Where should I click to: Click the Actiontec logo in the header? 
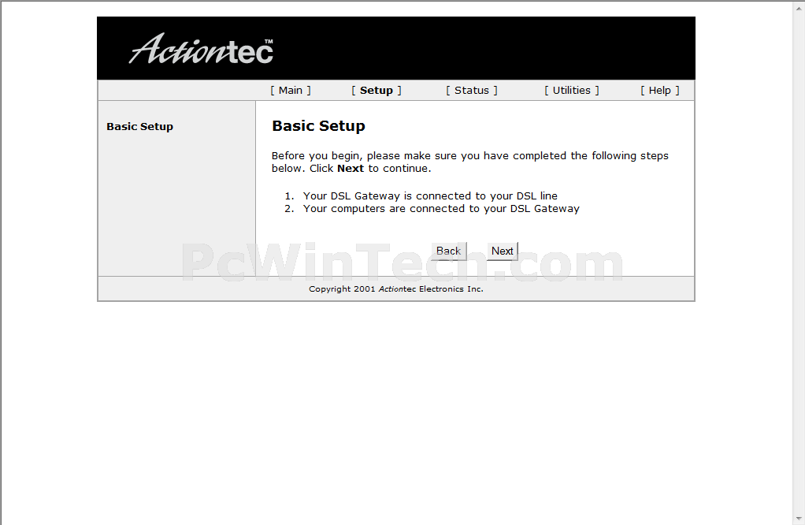coord(201,50)
